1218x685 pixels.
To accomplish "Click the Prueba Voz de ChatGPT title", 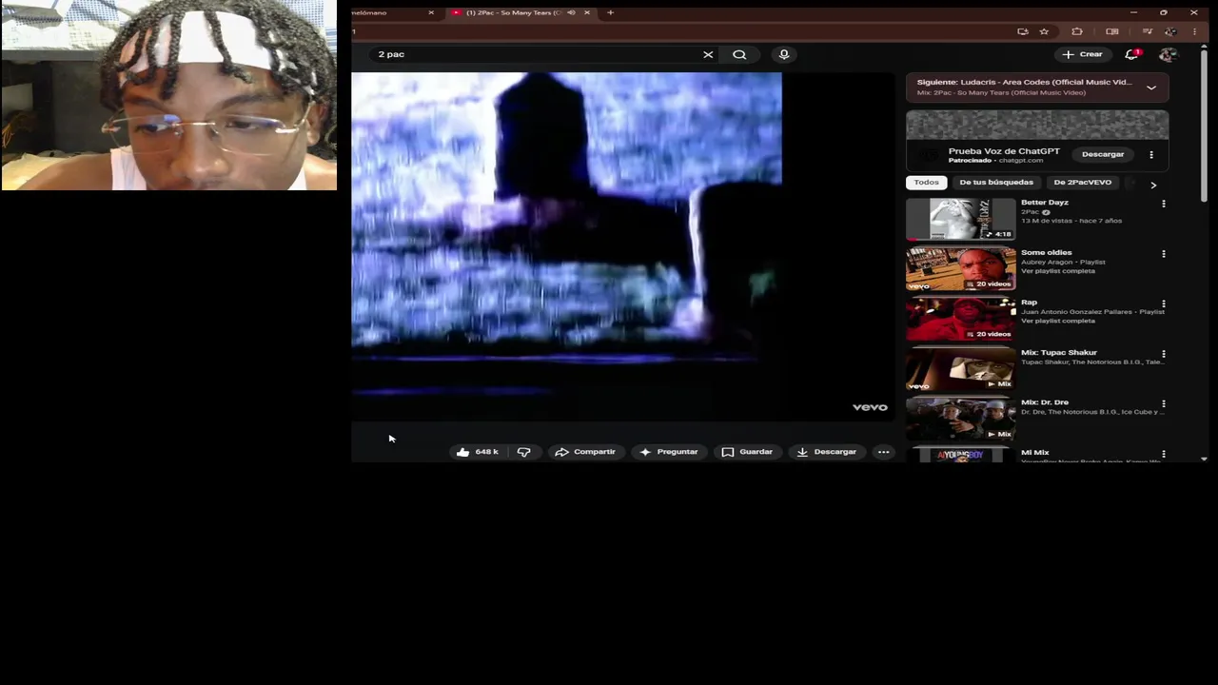I will 1004,151.
